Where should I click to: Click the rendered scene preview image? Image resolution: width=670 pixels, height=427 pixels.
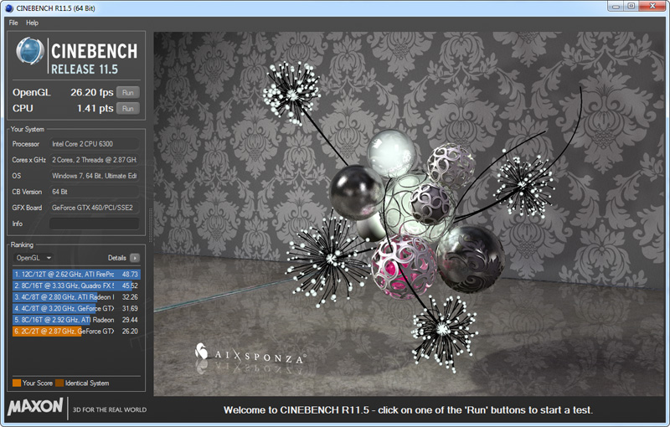click(408, 213)
